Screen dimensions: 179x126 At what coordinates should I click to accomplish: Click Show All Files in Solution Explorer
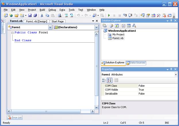pos(111,26)
